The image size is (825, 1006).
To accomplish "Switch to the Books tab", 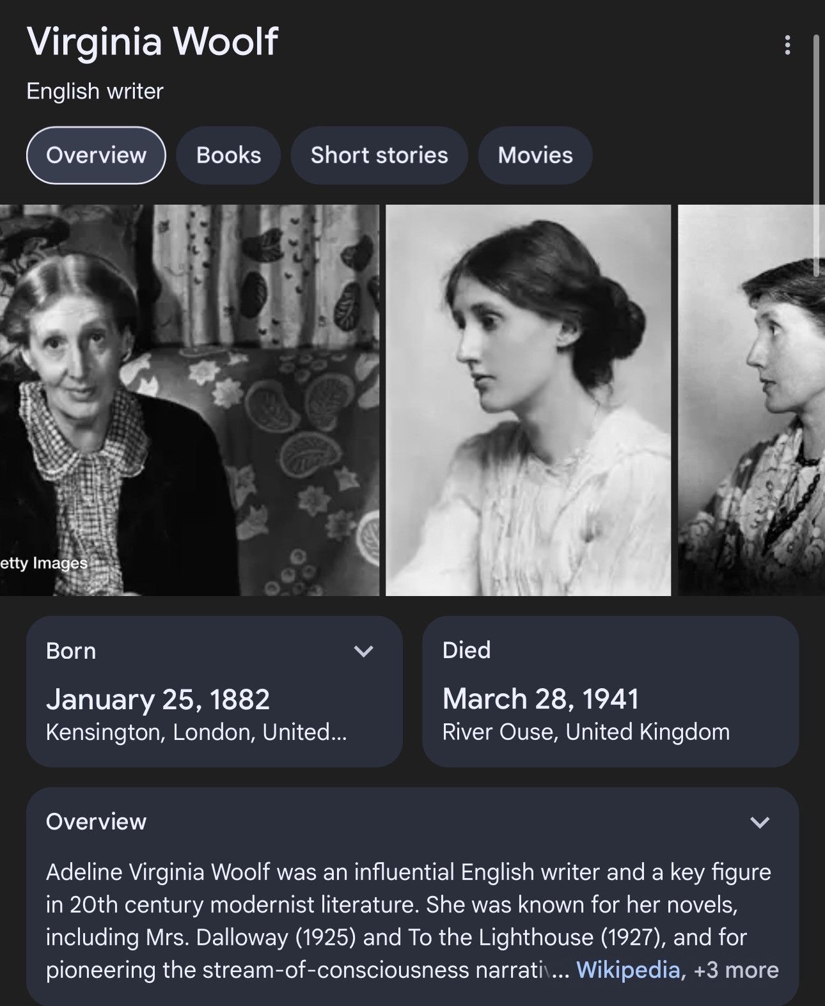I will pyautogui.click(x=228, y=155).
